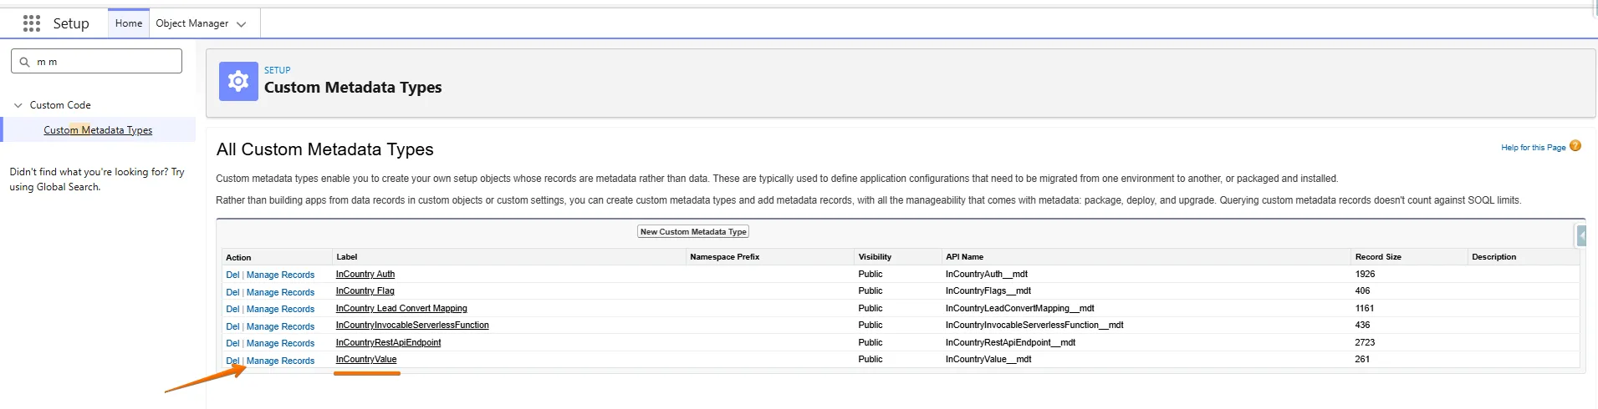Collapse the Custom Code section
This screenshot has height=409, width=1598.
click(x=18, y=105)
